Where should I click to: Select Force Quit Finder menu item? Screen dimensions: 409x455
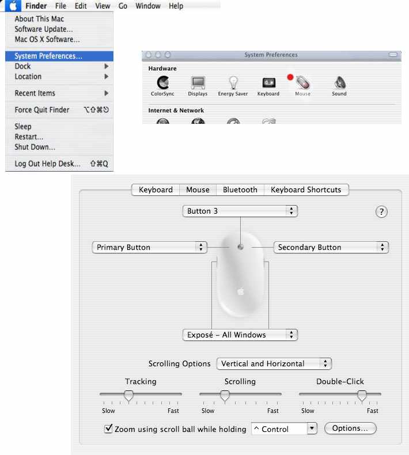42,109
